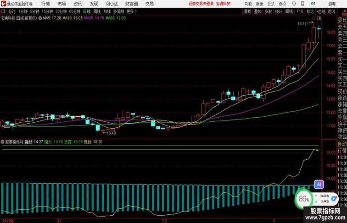
Task: Select the 周线 weekly chart tab
Action: [x=97, y=11]
